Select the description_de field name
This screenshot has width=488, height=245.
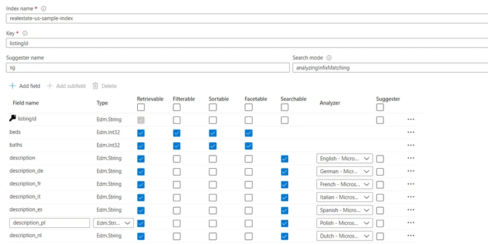tap(26, 171)
